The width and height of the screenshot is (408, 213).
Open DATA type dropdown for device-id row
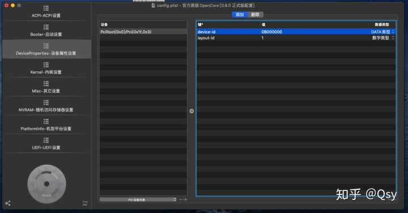(382, 32)
